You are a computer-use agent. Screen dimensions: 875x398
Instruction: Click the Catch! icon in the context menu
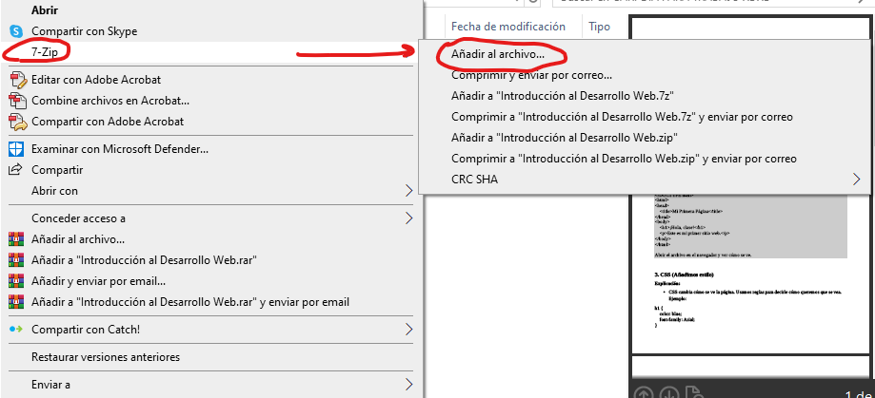(x=15, y=330)
